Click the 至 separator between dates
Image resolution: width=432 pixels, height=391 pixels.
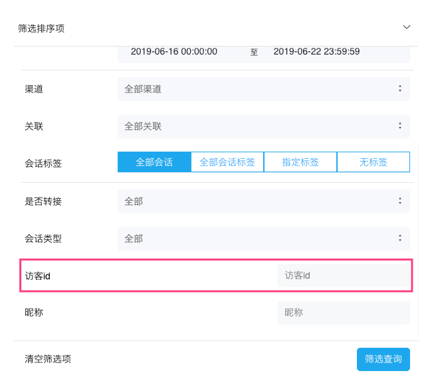click(x=254, y=53)
